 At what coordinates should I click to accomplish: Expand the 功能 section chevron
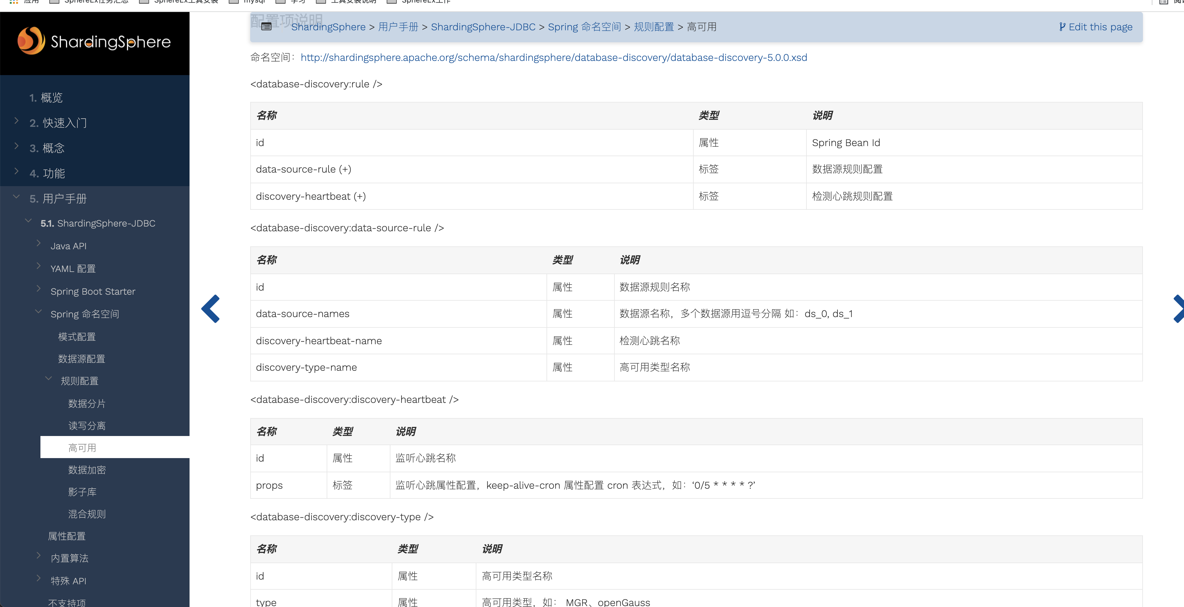pyautogui.click(x=16, y=171)
